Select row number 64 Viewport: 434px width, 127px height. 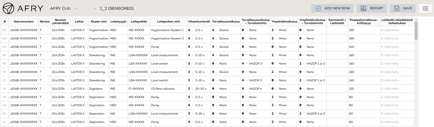tap(5, 122)
